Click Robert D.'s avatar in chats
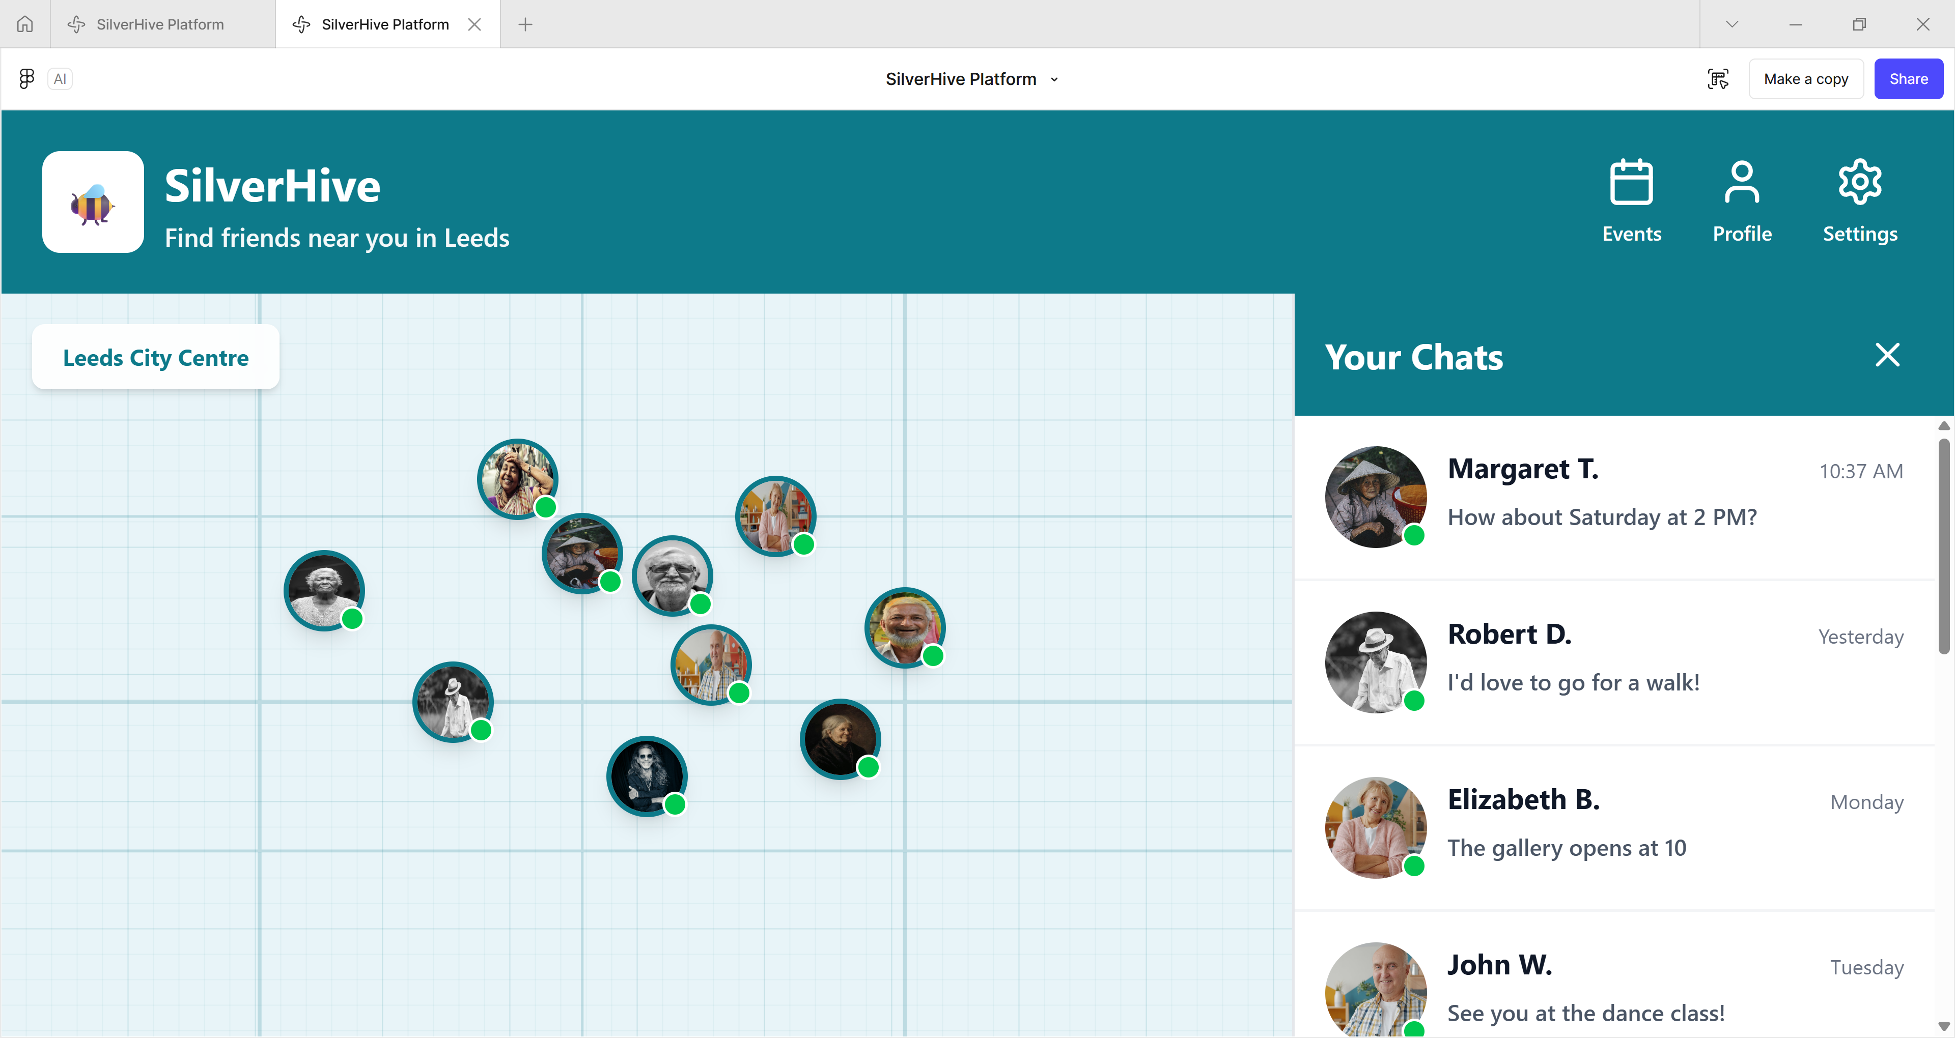Screen dimensions: 1955x1038 1375,662
